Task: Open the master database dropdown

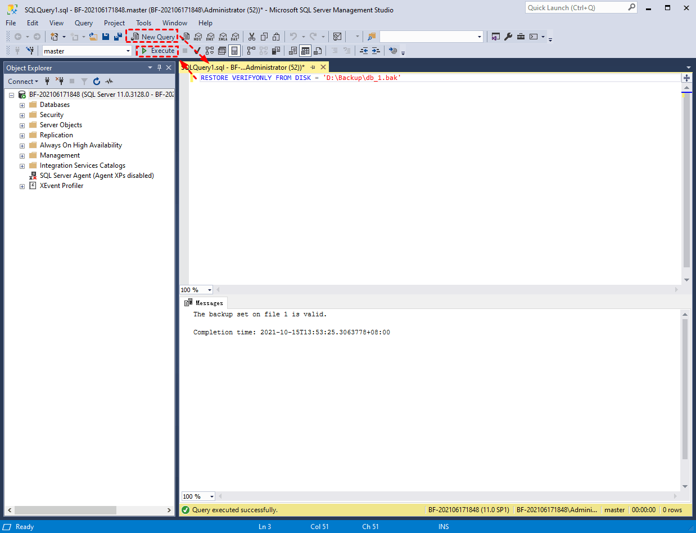Action: click(128, 51)
